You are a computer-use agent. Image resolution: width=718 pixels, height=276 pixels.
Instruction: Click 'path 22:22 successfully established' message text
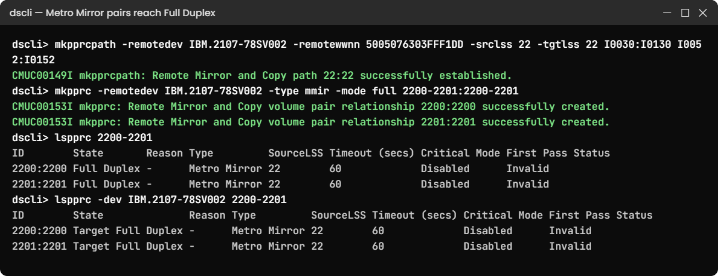pyautogui.click(x=405, y=76)
